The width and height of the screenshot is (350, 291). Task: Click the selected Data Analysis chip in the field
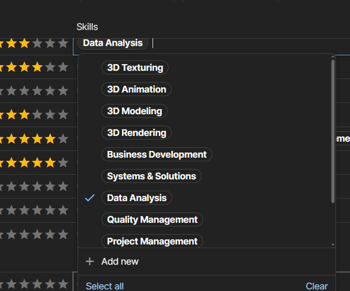113,43
